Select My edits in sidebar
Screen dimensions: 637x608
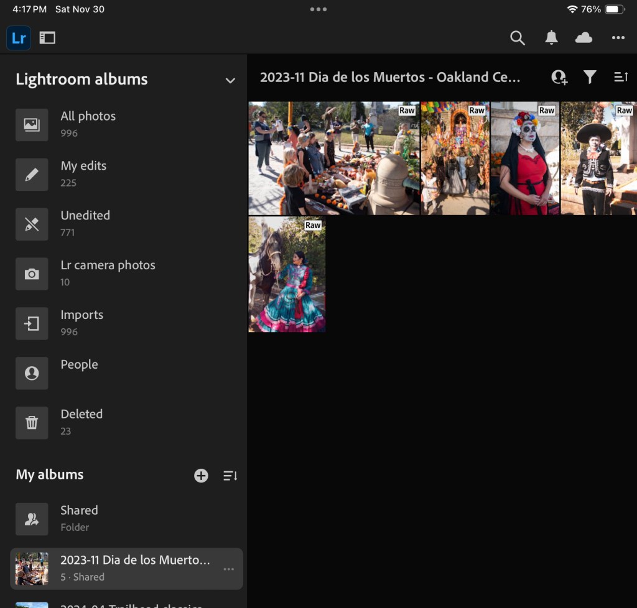83,173
